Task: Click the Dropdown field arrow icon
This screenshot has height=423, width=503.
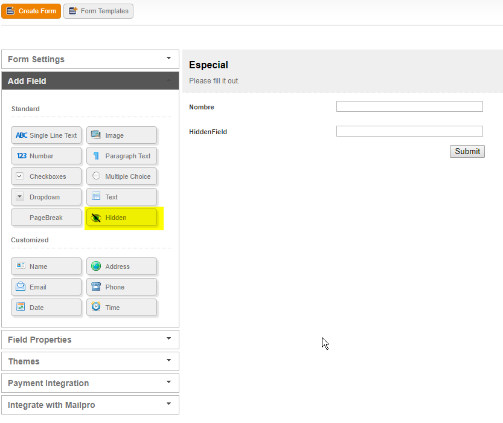Action: (x=19, y=196)
